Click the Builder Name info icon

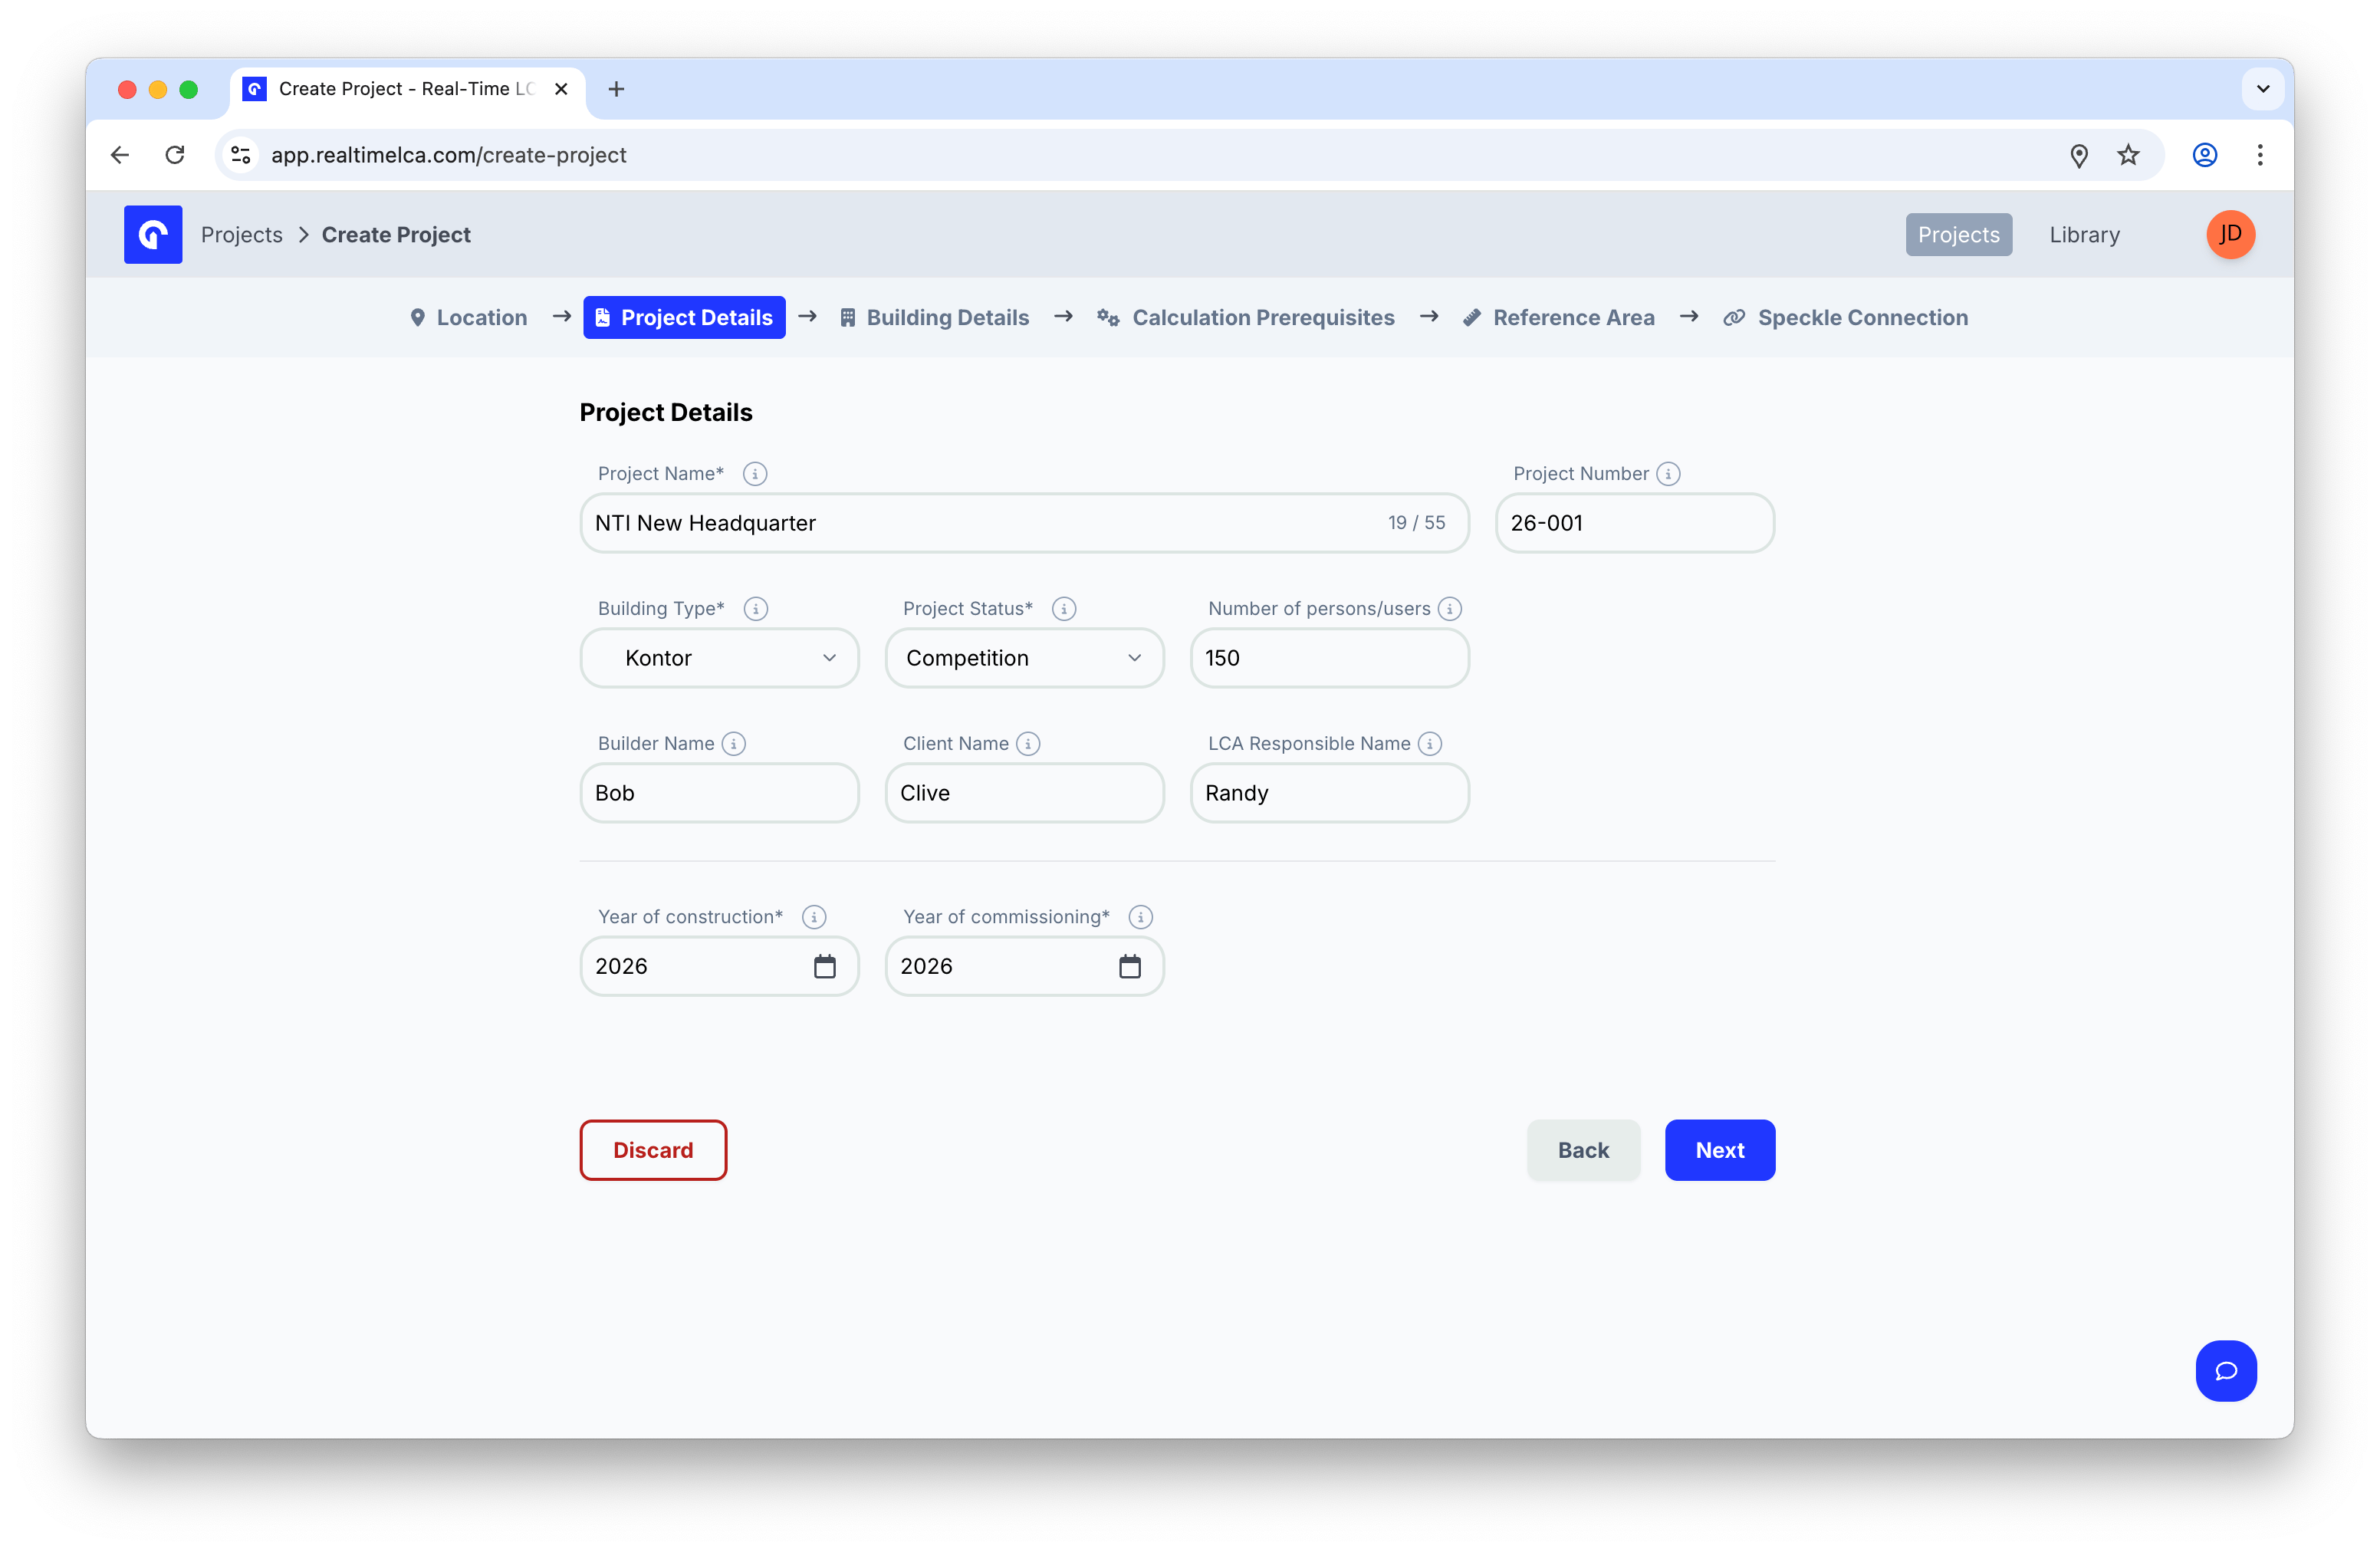tap(734, 744)
